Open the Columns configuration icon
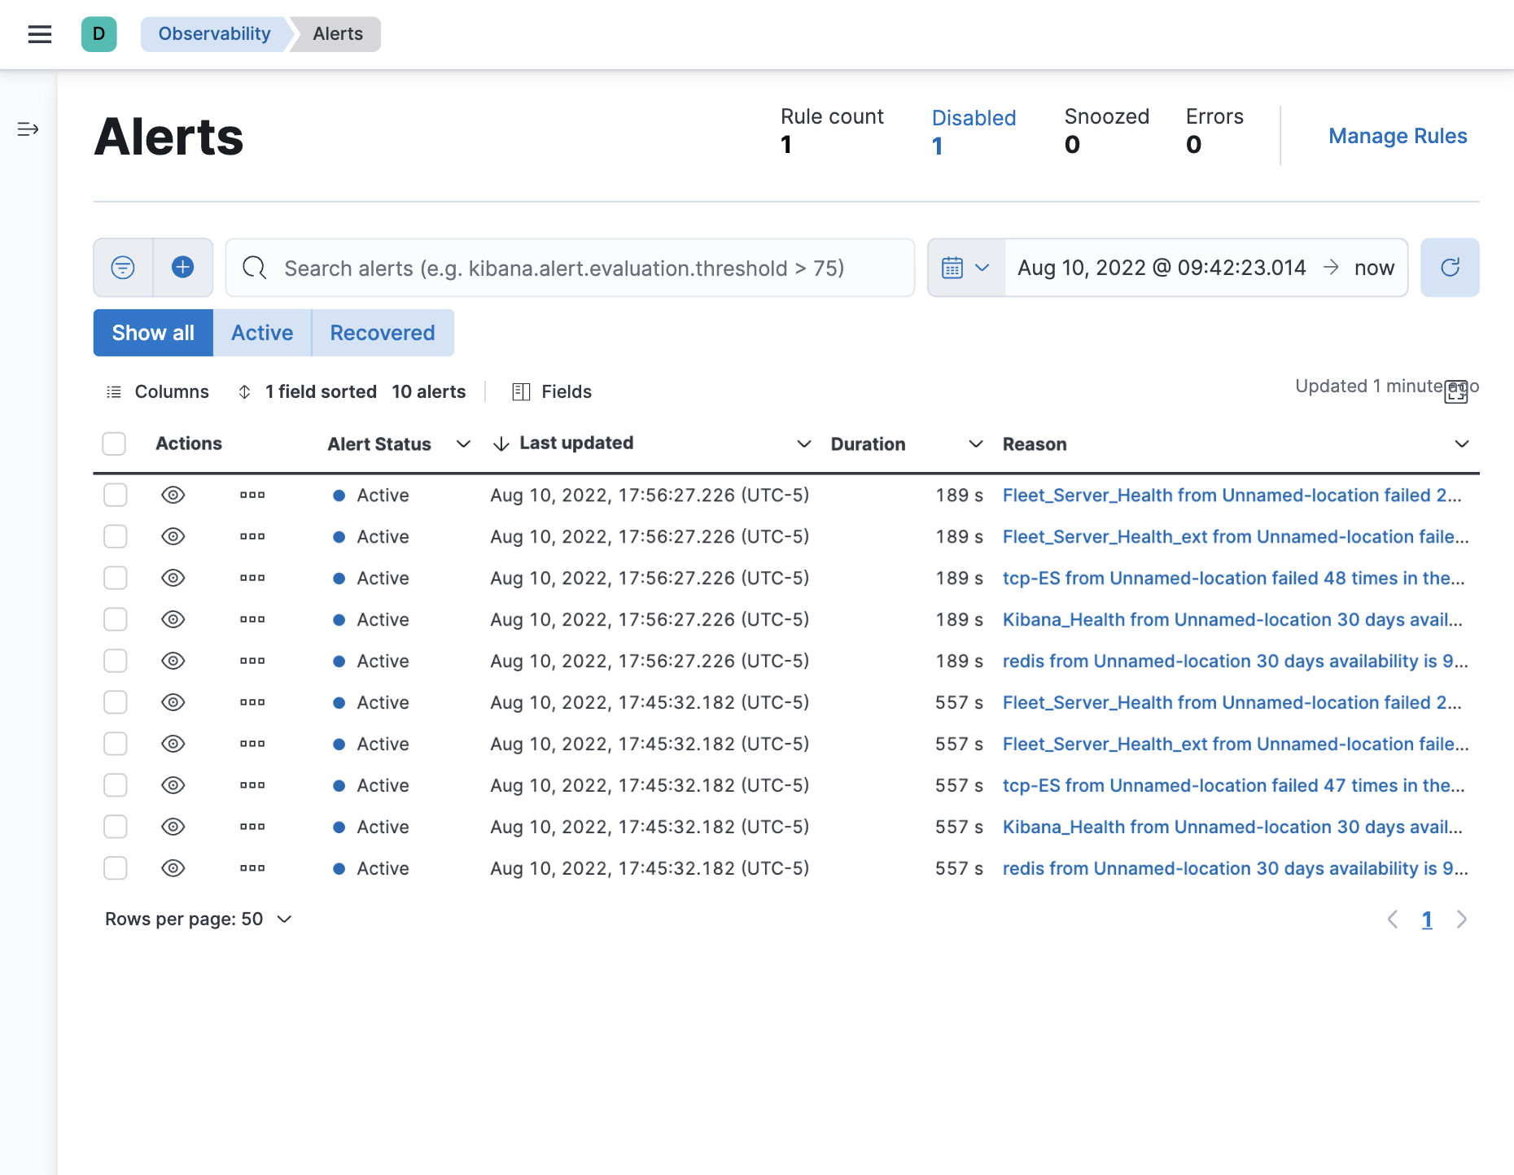 [115, 391]
